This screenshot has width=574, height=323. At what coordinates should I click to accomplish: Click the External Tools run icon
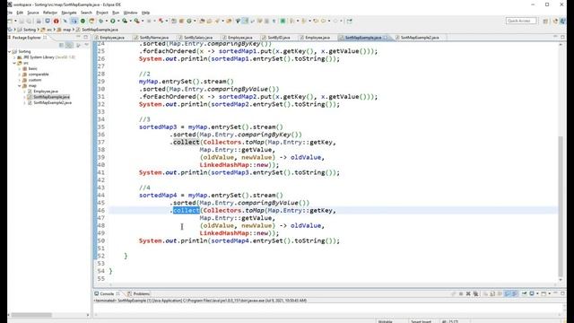pyautogui.click(x=136, y=21)
